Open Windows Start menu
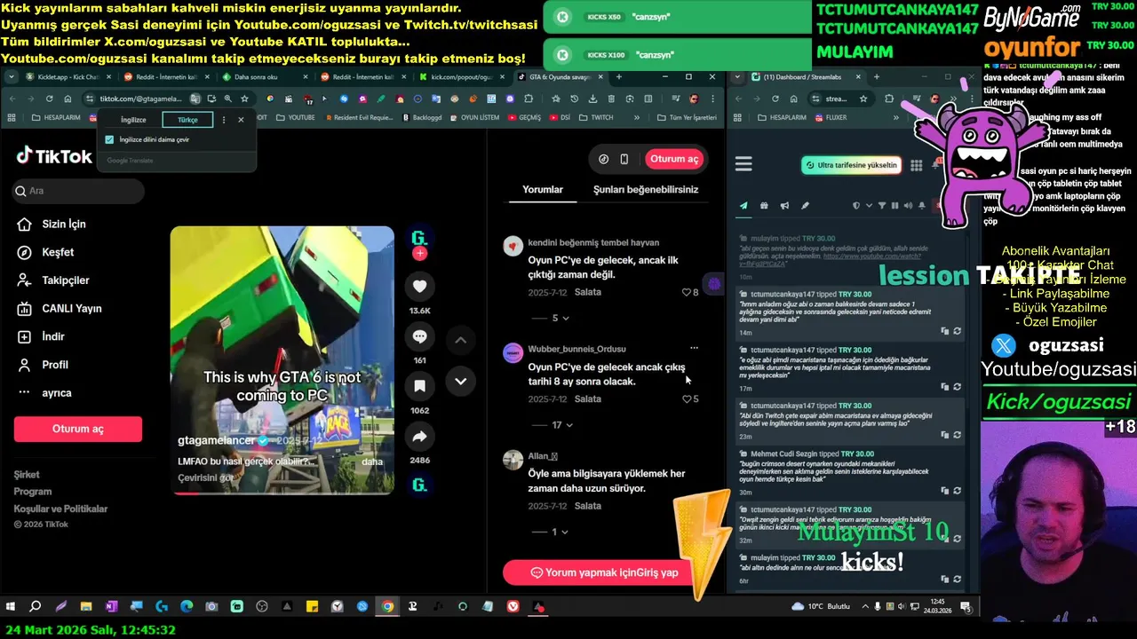 coord(11,607)
